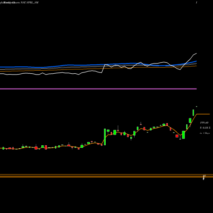
Task: Click the magenta horizontal line
Action: [x=98, y=89]
